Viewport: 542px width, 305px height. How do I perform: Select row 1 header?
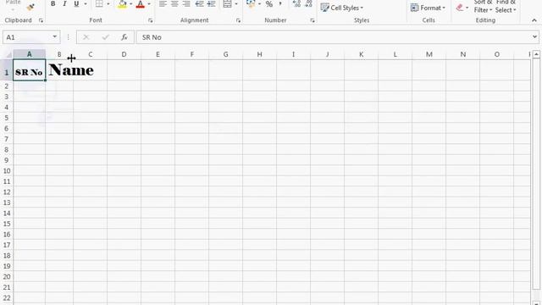coord(6,70)
